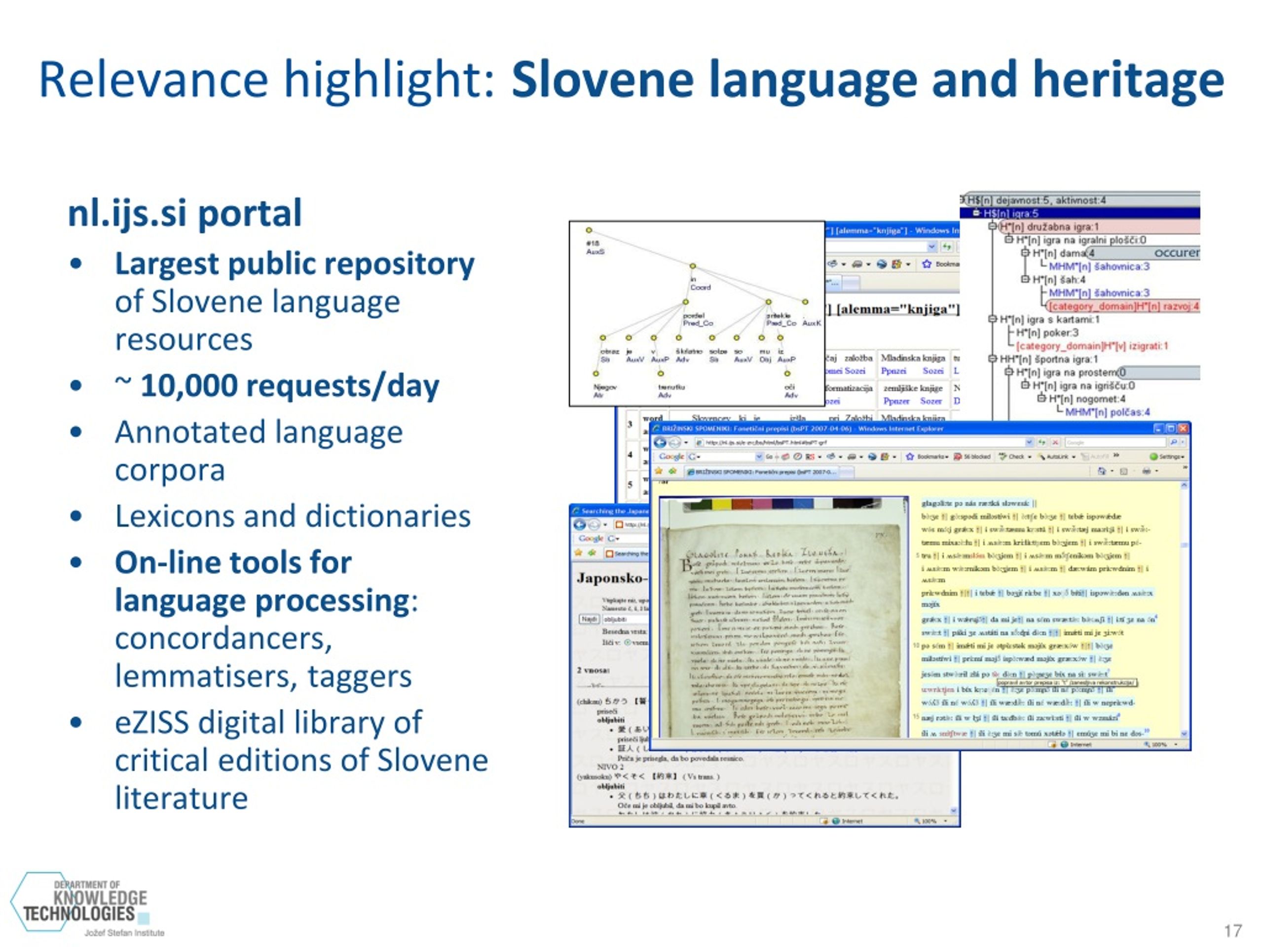
Task: Click Back arrow in Japanese search window
Action: (580, 525)
